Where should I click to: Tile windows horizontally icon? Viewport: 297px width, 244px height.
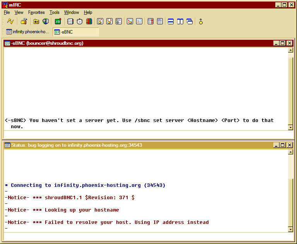click(x=171, y=21)
